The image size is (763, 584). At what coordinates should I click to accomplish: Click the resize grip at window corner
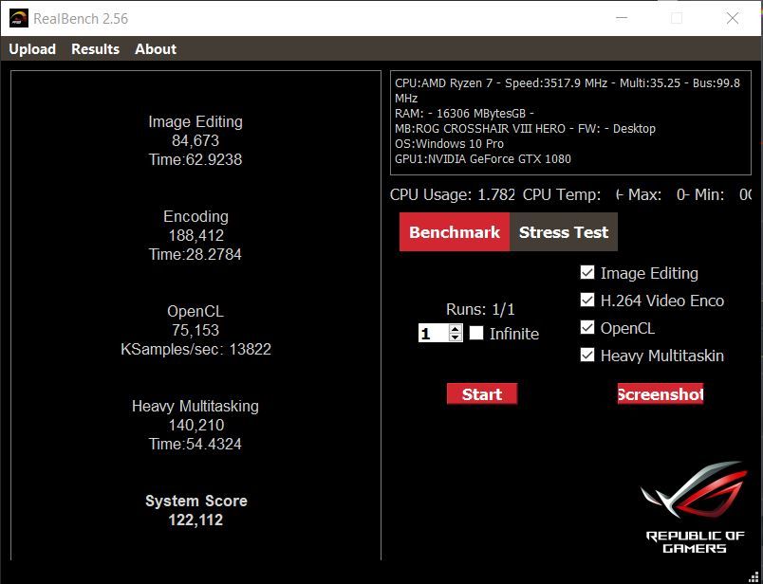(x=754, y=575)
